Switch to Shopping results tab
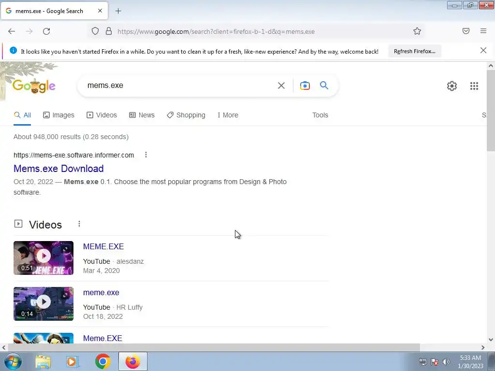This screenshot has width=495, height=371. (x=186, y=115)
